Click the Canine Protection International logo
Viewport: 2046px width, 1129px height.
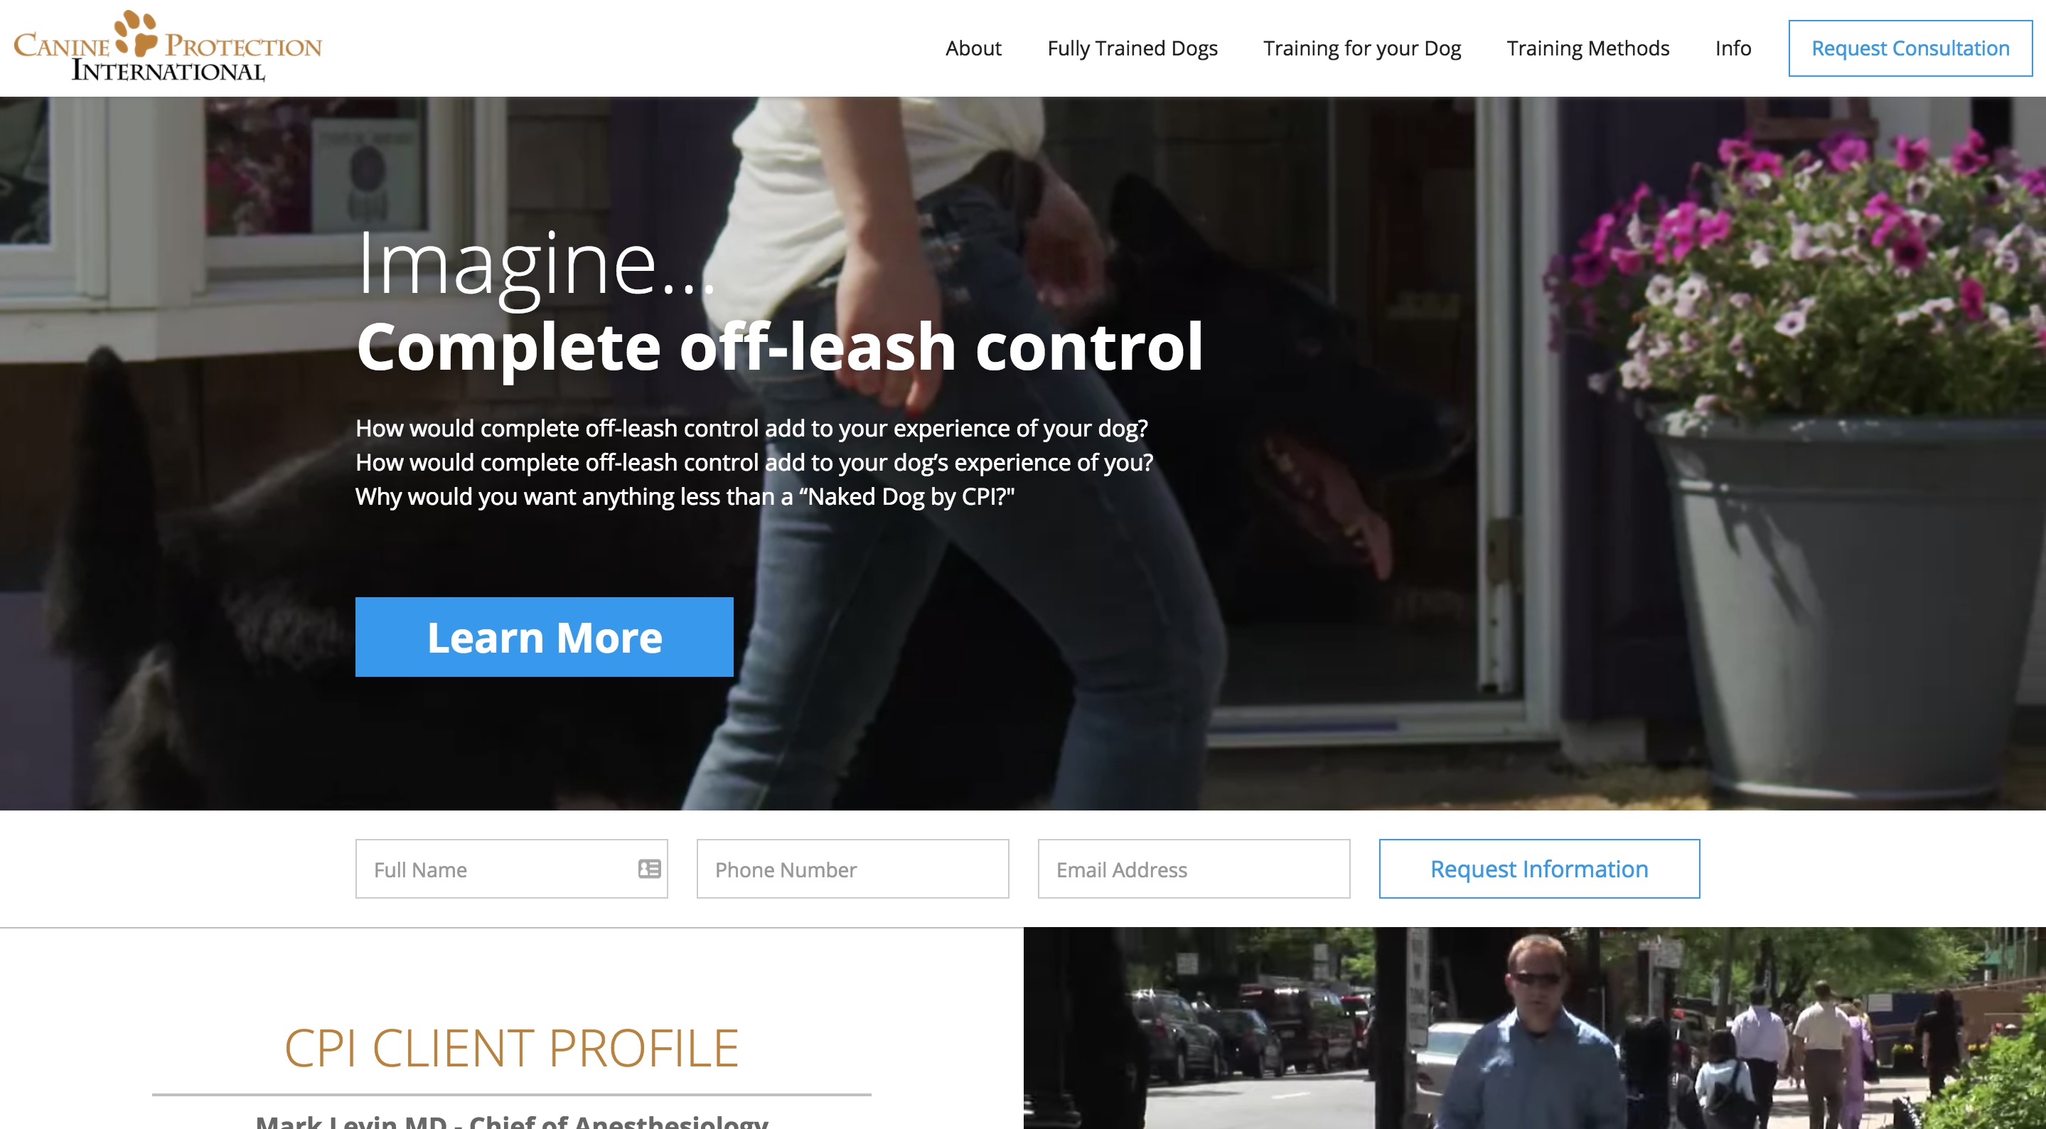[x=168, y=46]
